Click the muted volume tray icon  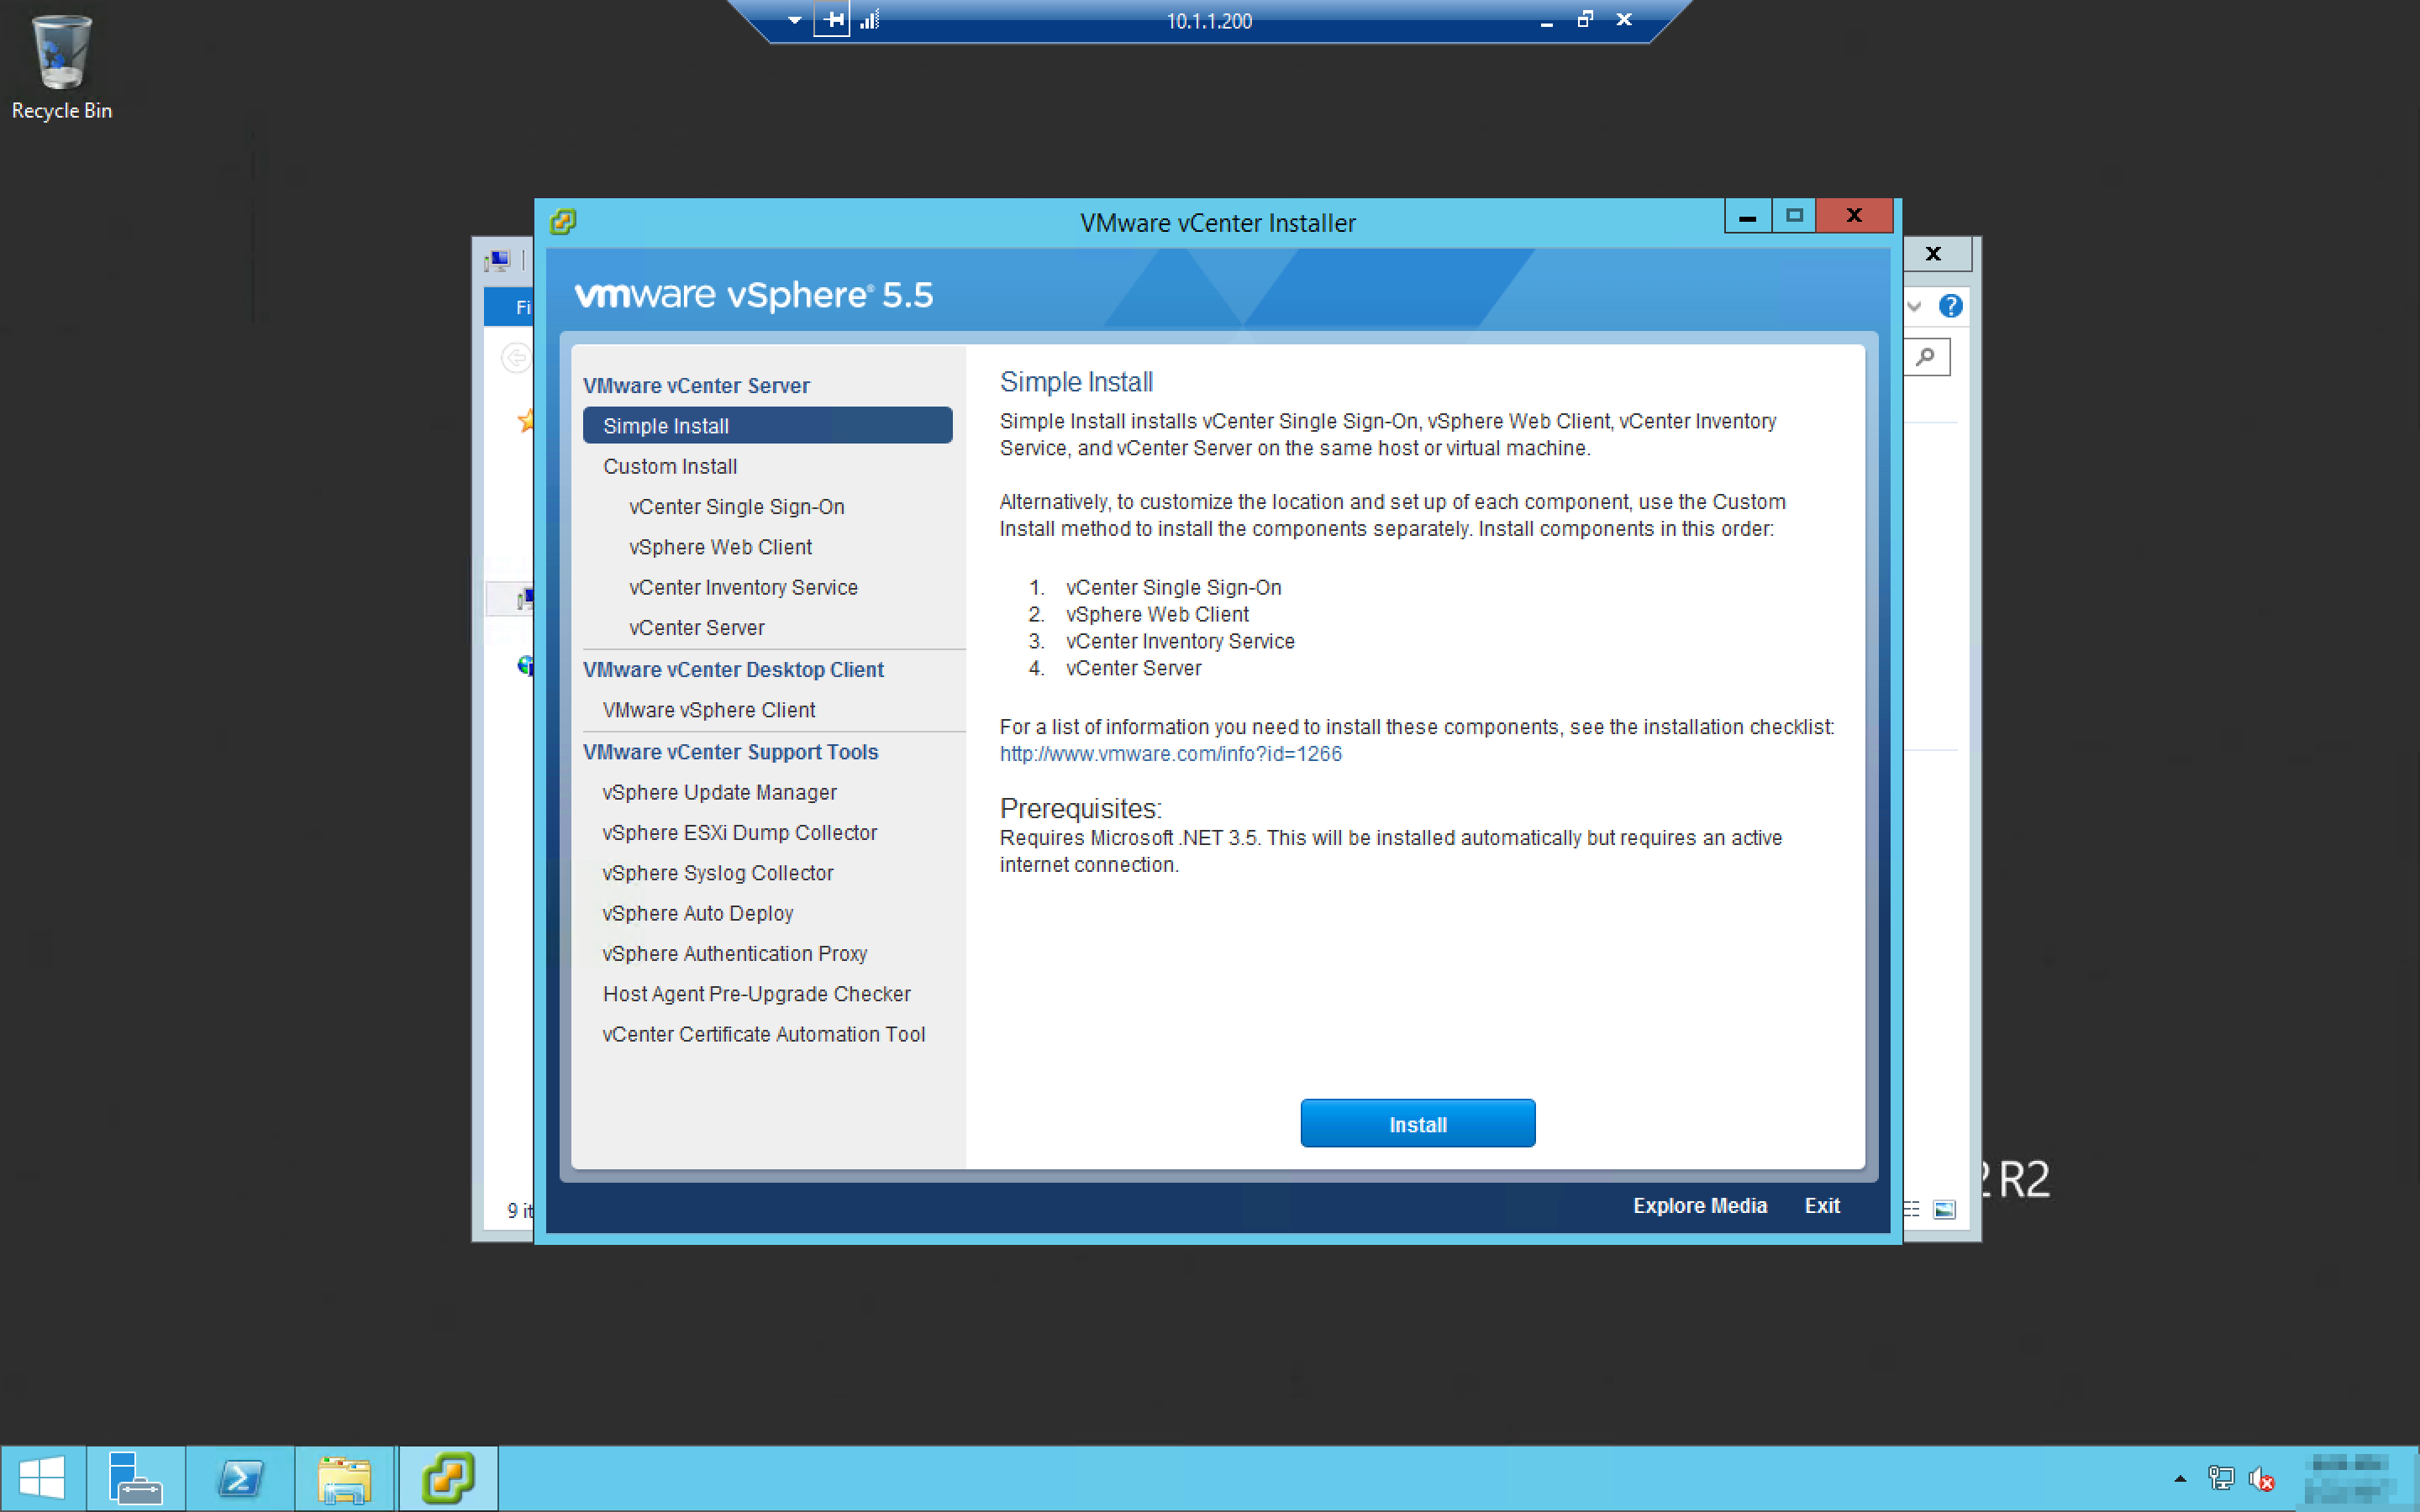coord(2261,1478)
